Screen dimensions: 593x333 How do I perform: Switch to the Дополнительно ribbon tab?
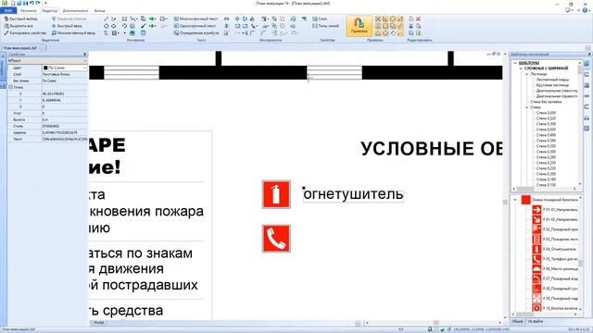tap(75, 10)
